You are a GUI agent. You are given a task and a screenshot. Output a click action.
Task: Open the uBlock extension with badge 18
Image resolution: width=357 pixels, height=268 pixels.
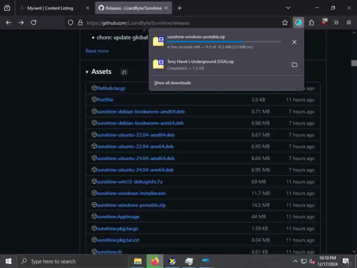click(324, 22)
